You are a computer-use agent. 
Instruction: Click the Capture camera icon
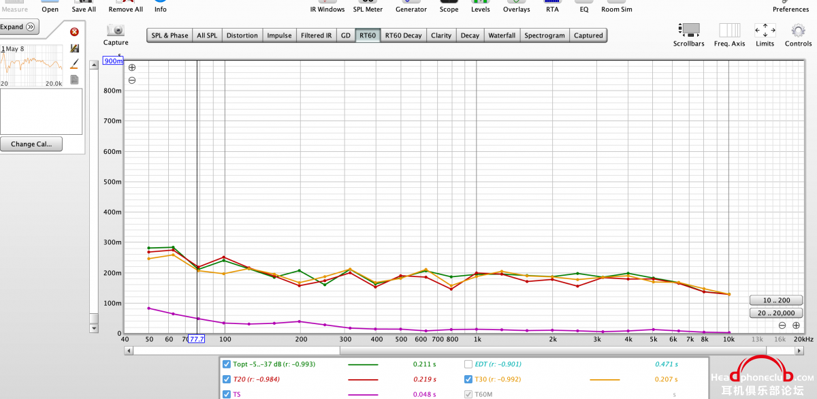(x=116, y=30)
